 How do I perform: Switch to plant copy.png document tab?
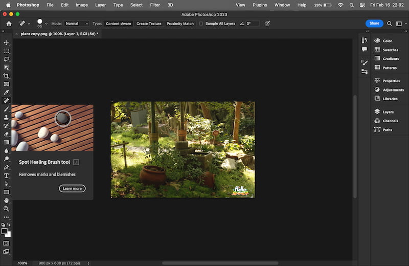[59, 34]
